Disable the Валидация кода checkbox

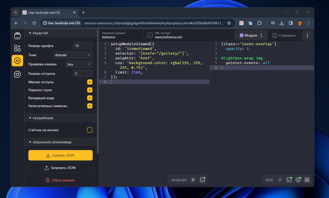90,98
